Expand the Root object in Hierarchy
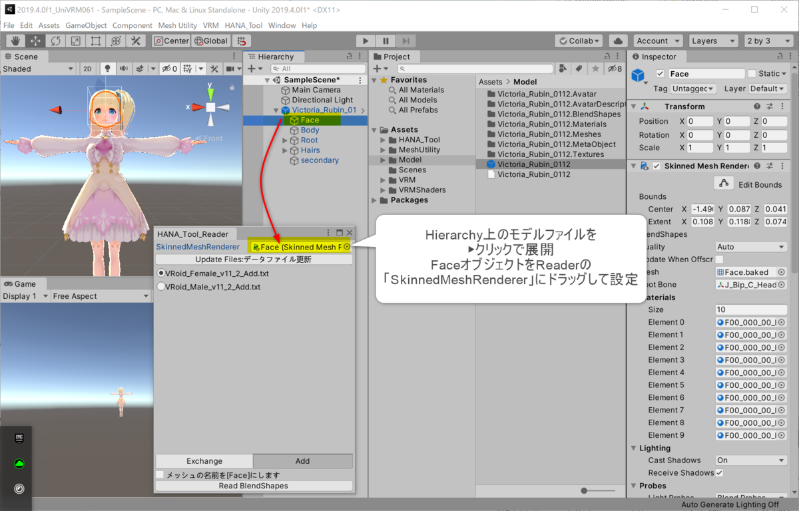The image size is (799, 511). click(x=286, y=140)
